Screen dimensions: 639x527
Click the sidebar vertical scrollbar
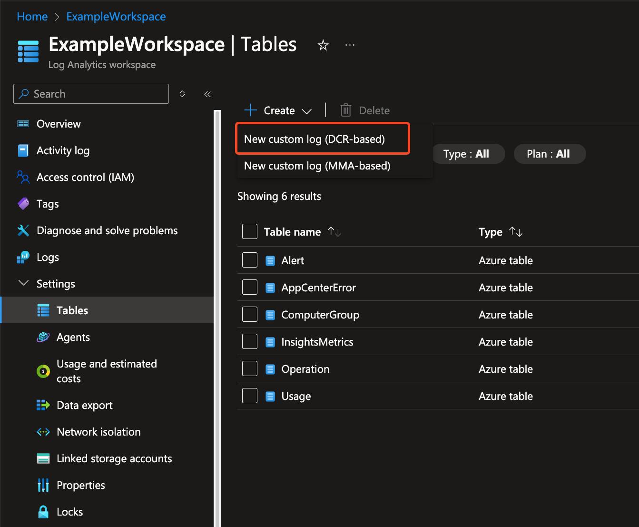click(217, 318)
